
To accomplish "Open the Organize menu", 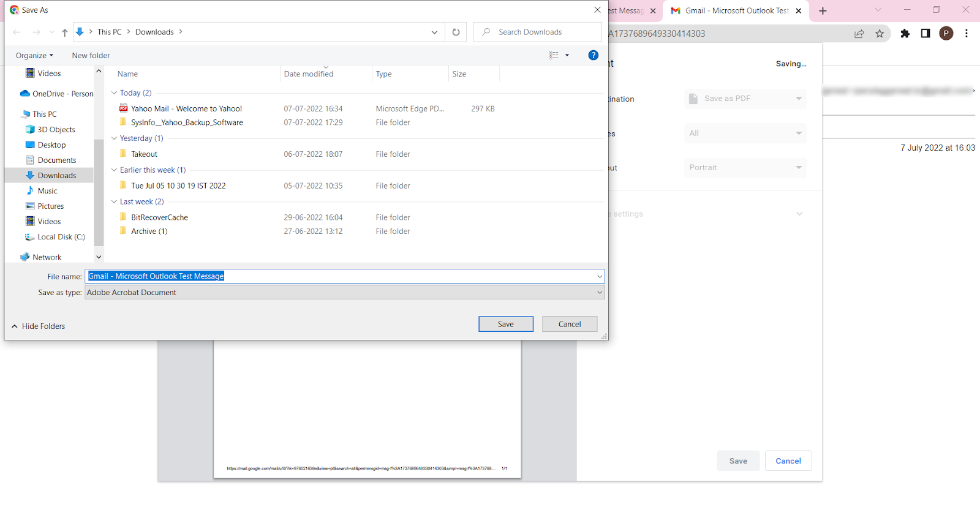I will coord(34,56).
